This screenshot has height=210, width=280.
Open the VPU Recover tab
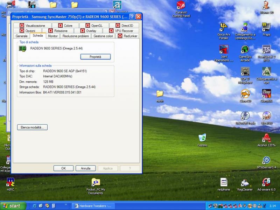[121, 31]
